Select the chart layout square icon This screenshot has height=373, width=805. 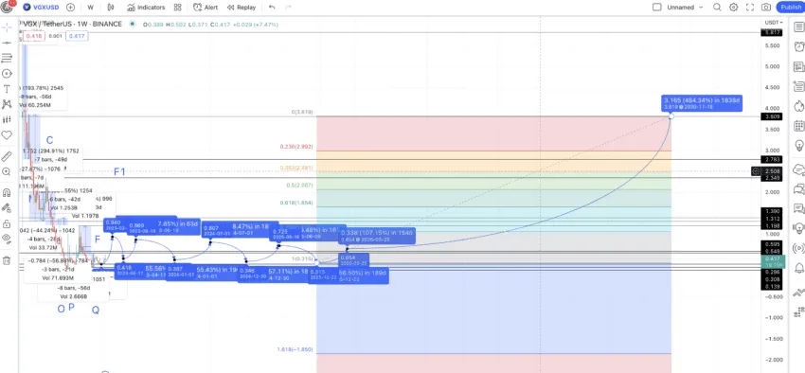tap(656, 8)
